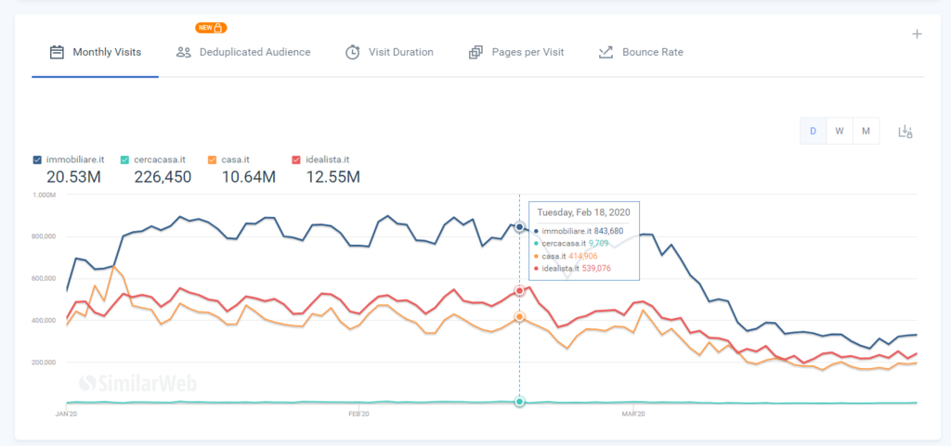Click the MAR'20 axis label

(x=633, y=414)
